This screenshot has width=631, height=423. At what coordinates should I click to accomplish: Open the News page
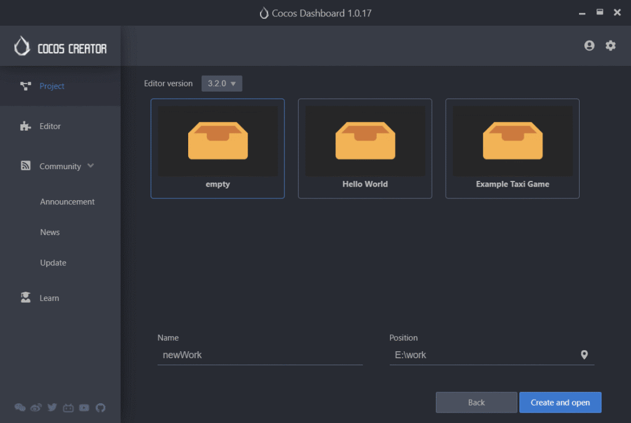(x=50, y=232)
